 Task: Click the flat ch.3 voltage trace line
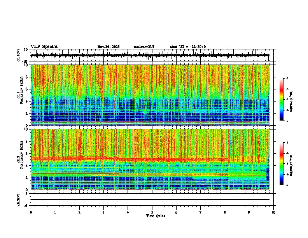click(x=150, y=199)
